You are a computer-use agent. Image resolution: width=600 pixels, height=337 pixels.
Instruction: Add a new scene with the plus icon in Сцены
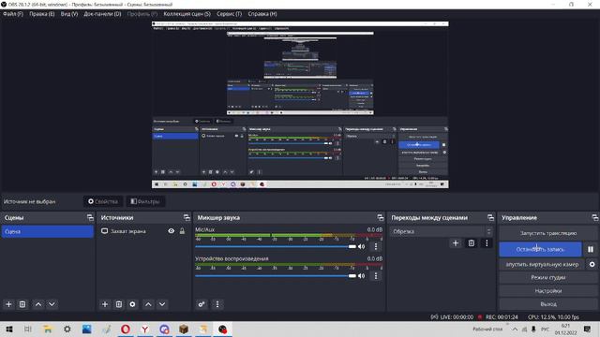tap(8, 304)
